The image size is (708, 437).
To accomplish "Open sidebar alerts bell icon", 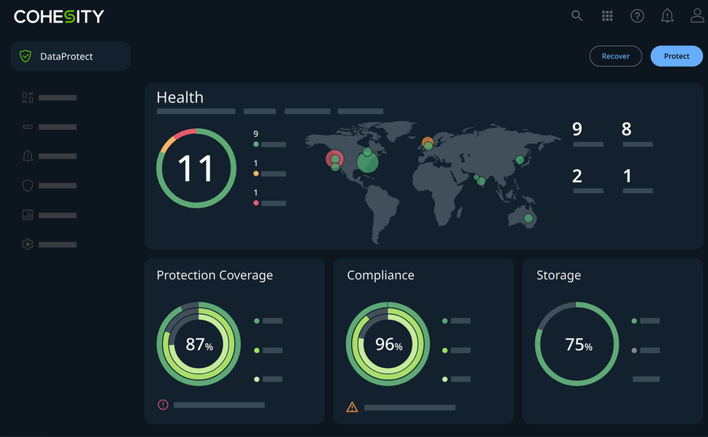I will 28,156.
